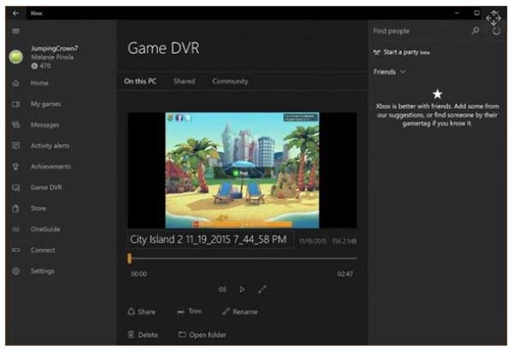Click the Delete trash icon
The width and height of the screenshot is (514, 350).
pos(131,335)
